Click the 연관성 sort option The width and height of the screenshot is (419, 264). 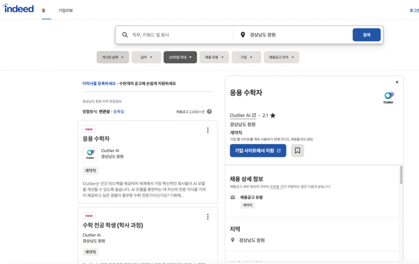104,111
